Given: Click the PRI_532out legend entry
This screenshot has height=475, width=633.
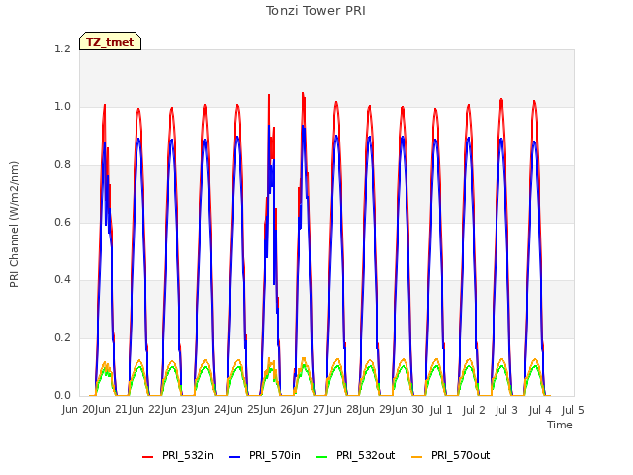Looking at the screenshot, I should coord(356,456).
